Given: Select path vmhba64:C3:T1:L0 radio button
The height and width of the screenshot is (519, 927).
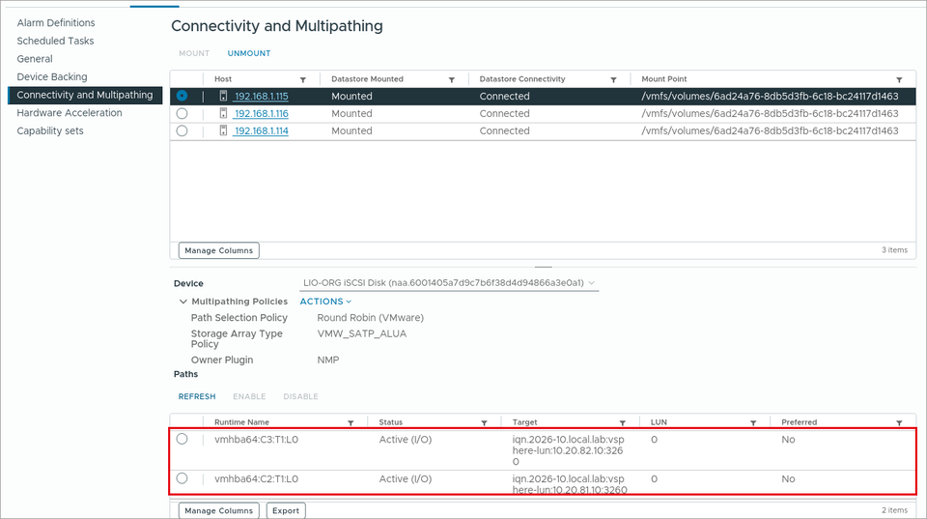Looking at the screenshot, I should tap(183, 439).
